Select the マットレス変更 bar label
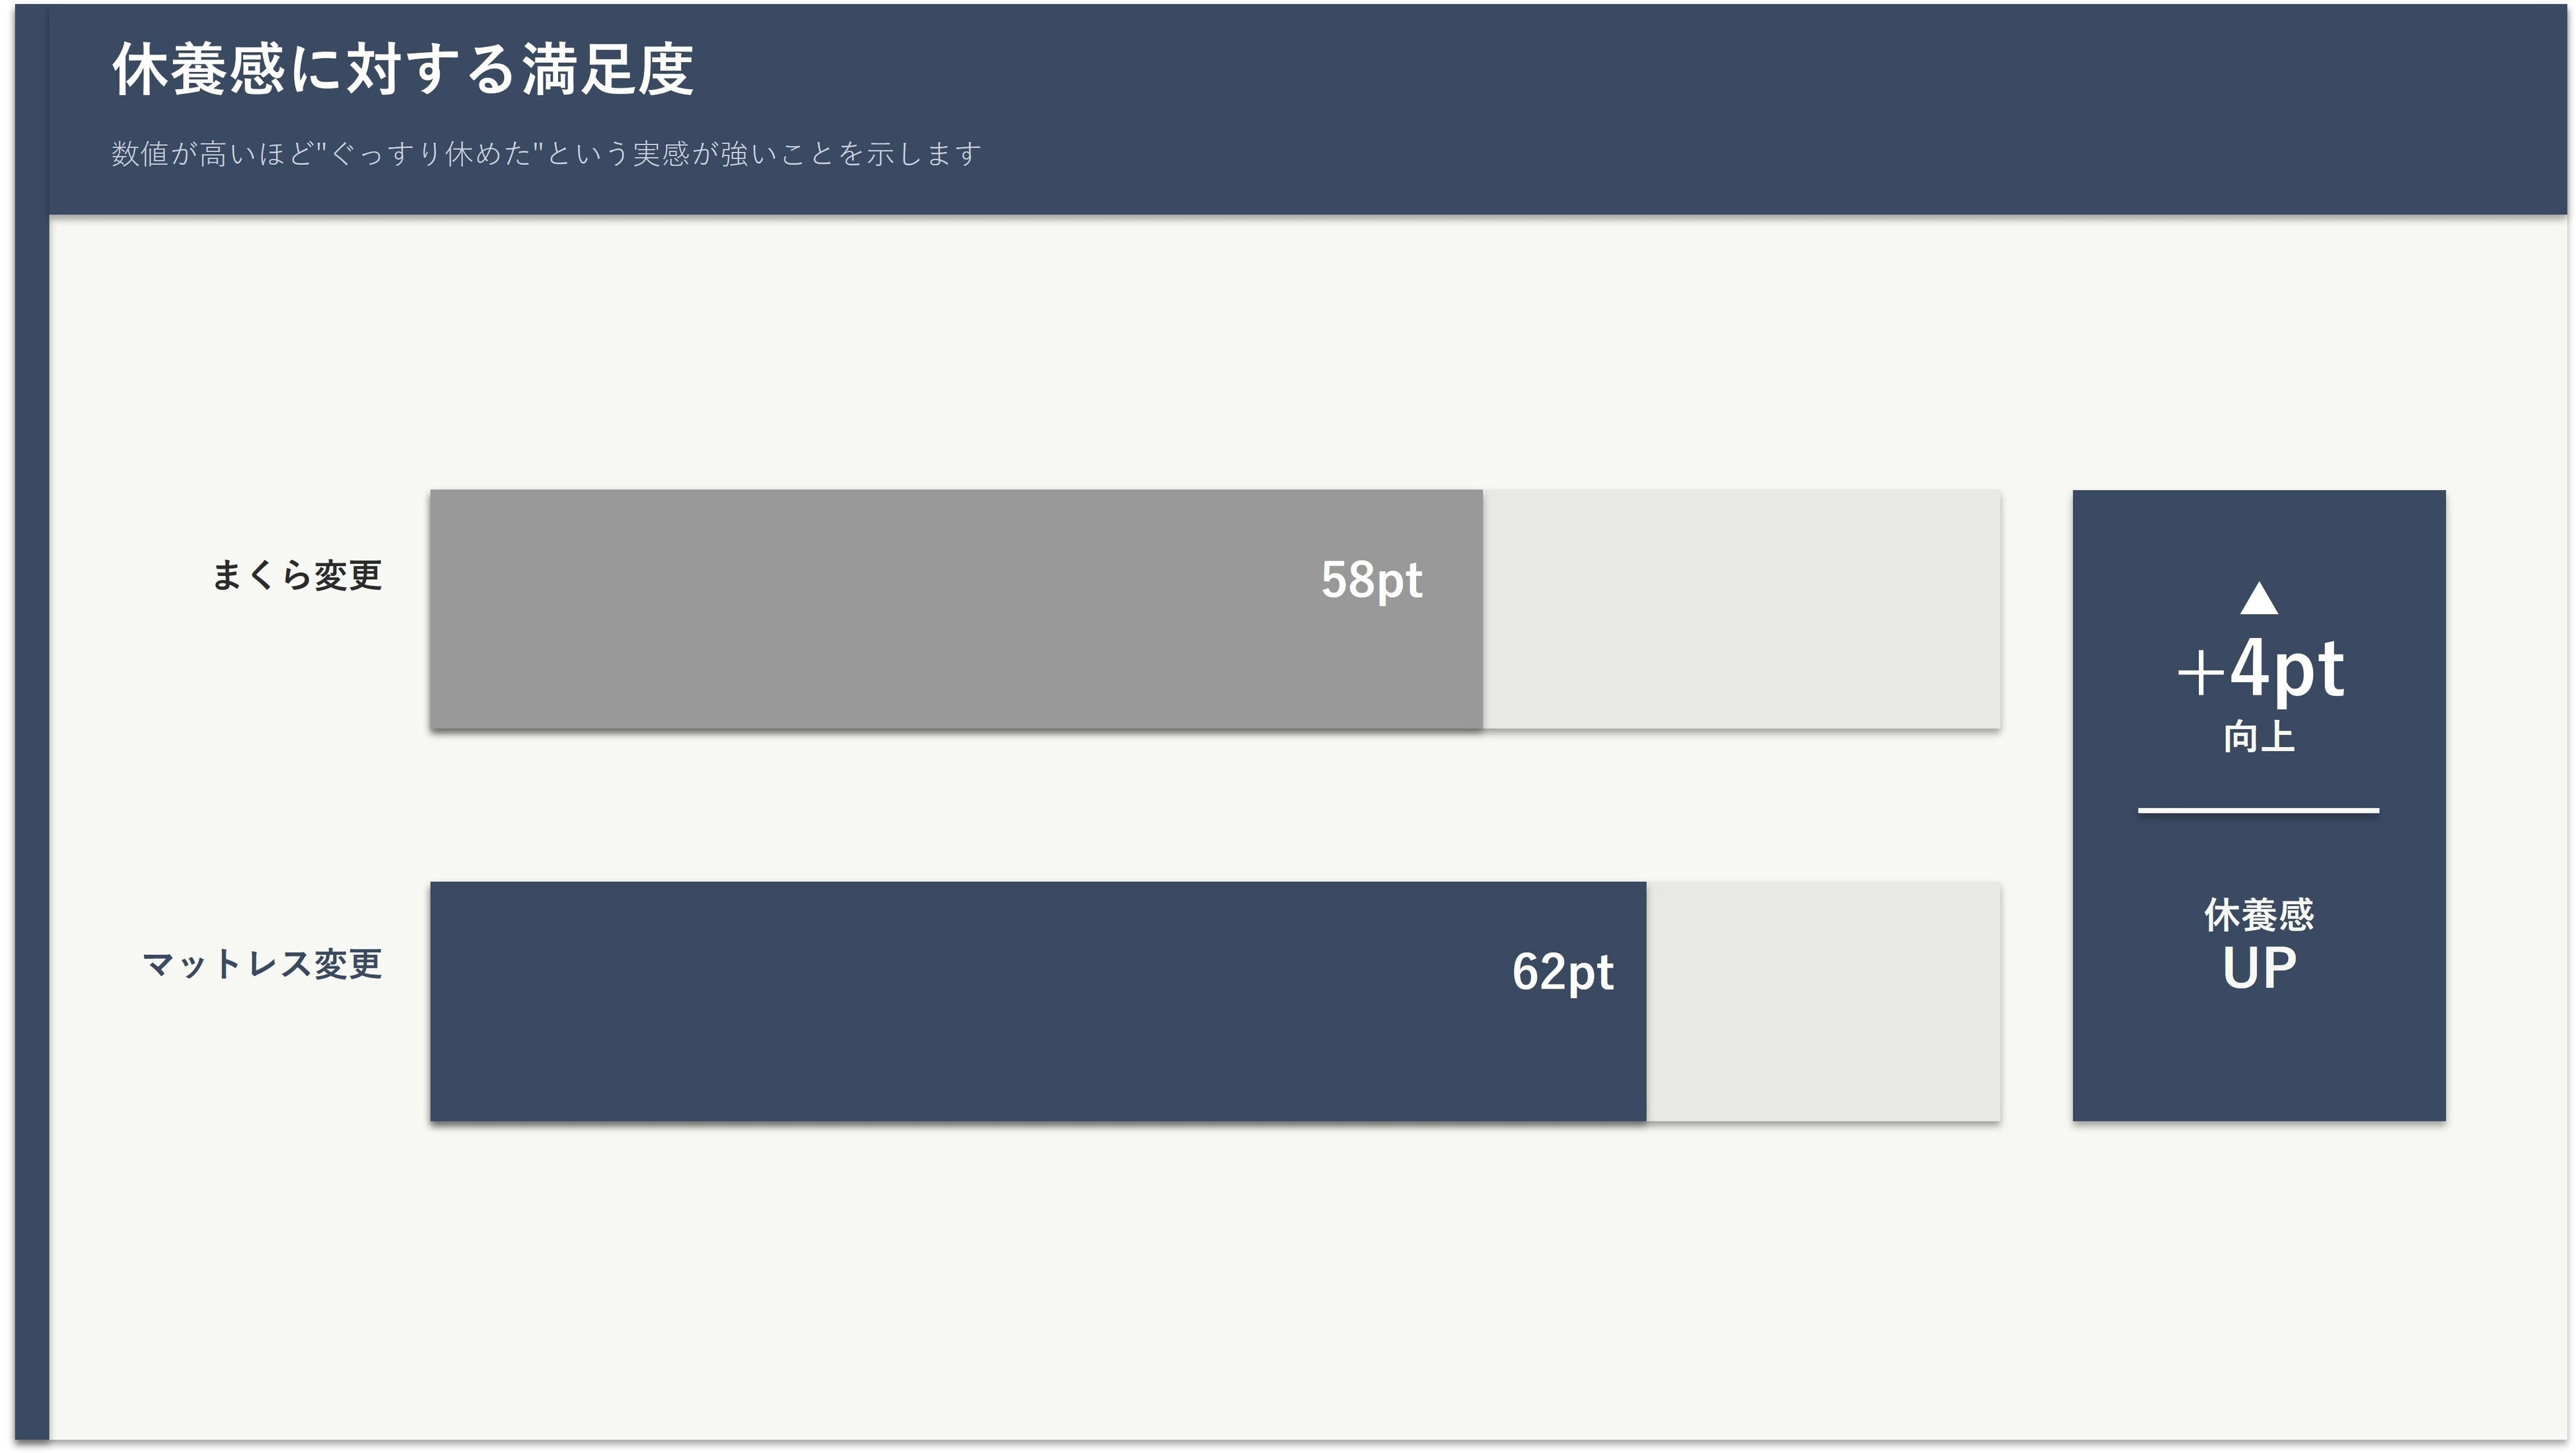 pyautogui.click(x=262, y=965)
